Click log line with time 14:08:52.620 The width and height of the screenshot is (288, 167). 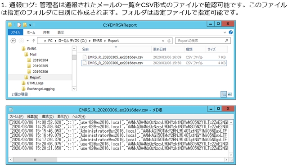[118, 122]
